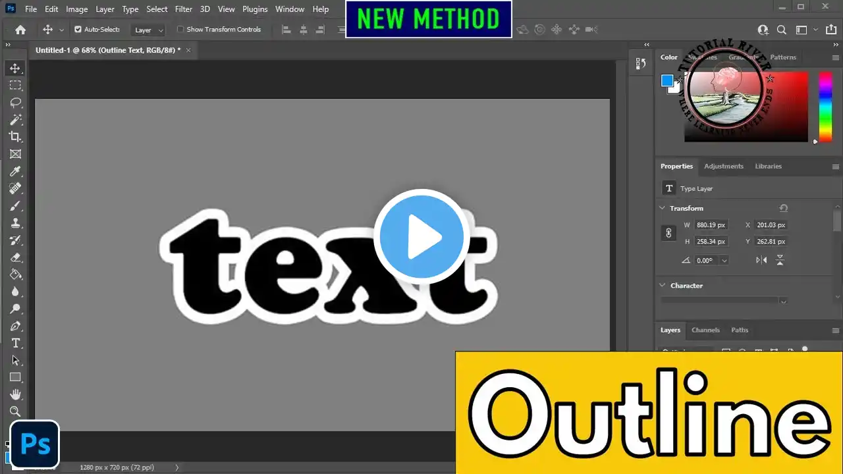Select the Clone Stamp tool
Screen dimensions: 843x474
pyautogui.click(x=15, y=223)
